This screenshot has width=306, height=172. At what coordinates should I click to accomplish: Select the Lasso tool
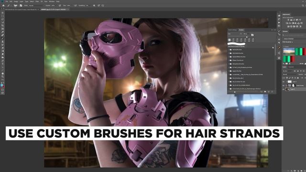tap(3, 19)
